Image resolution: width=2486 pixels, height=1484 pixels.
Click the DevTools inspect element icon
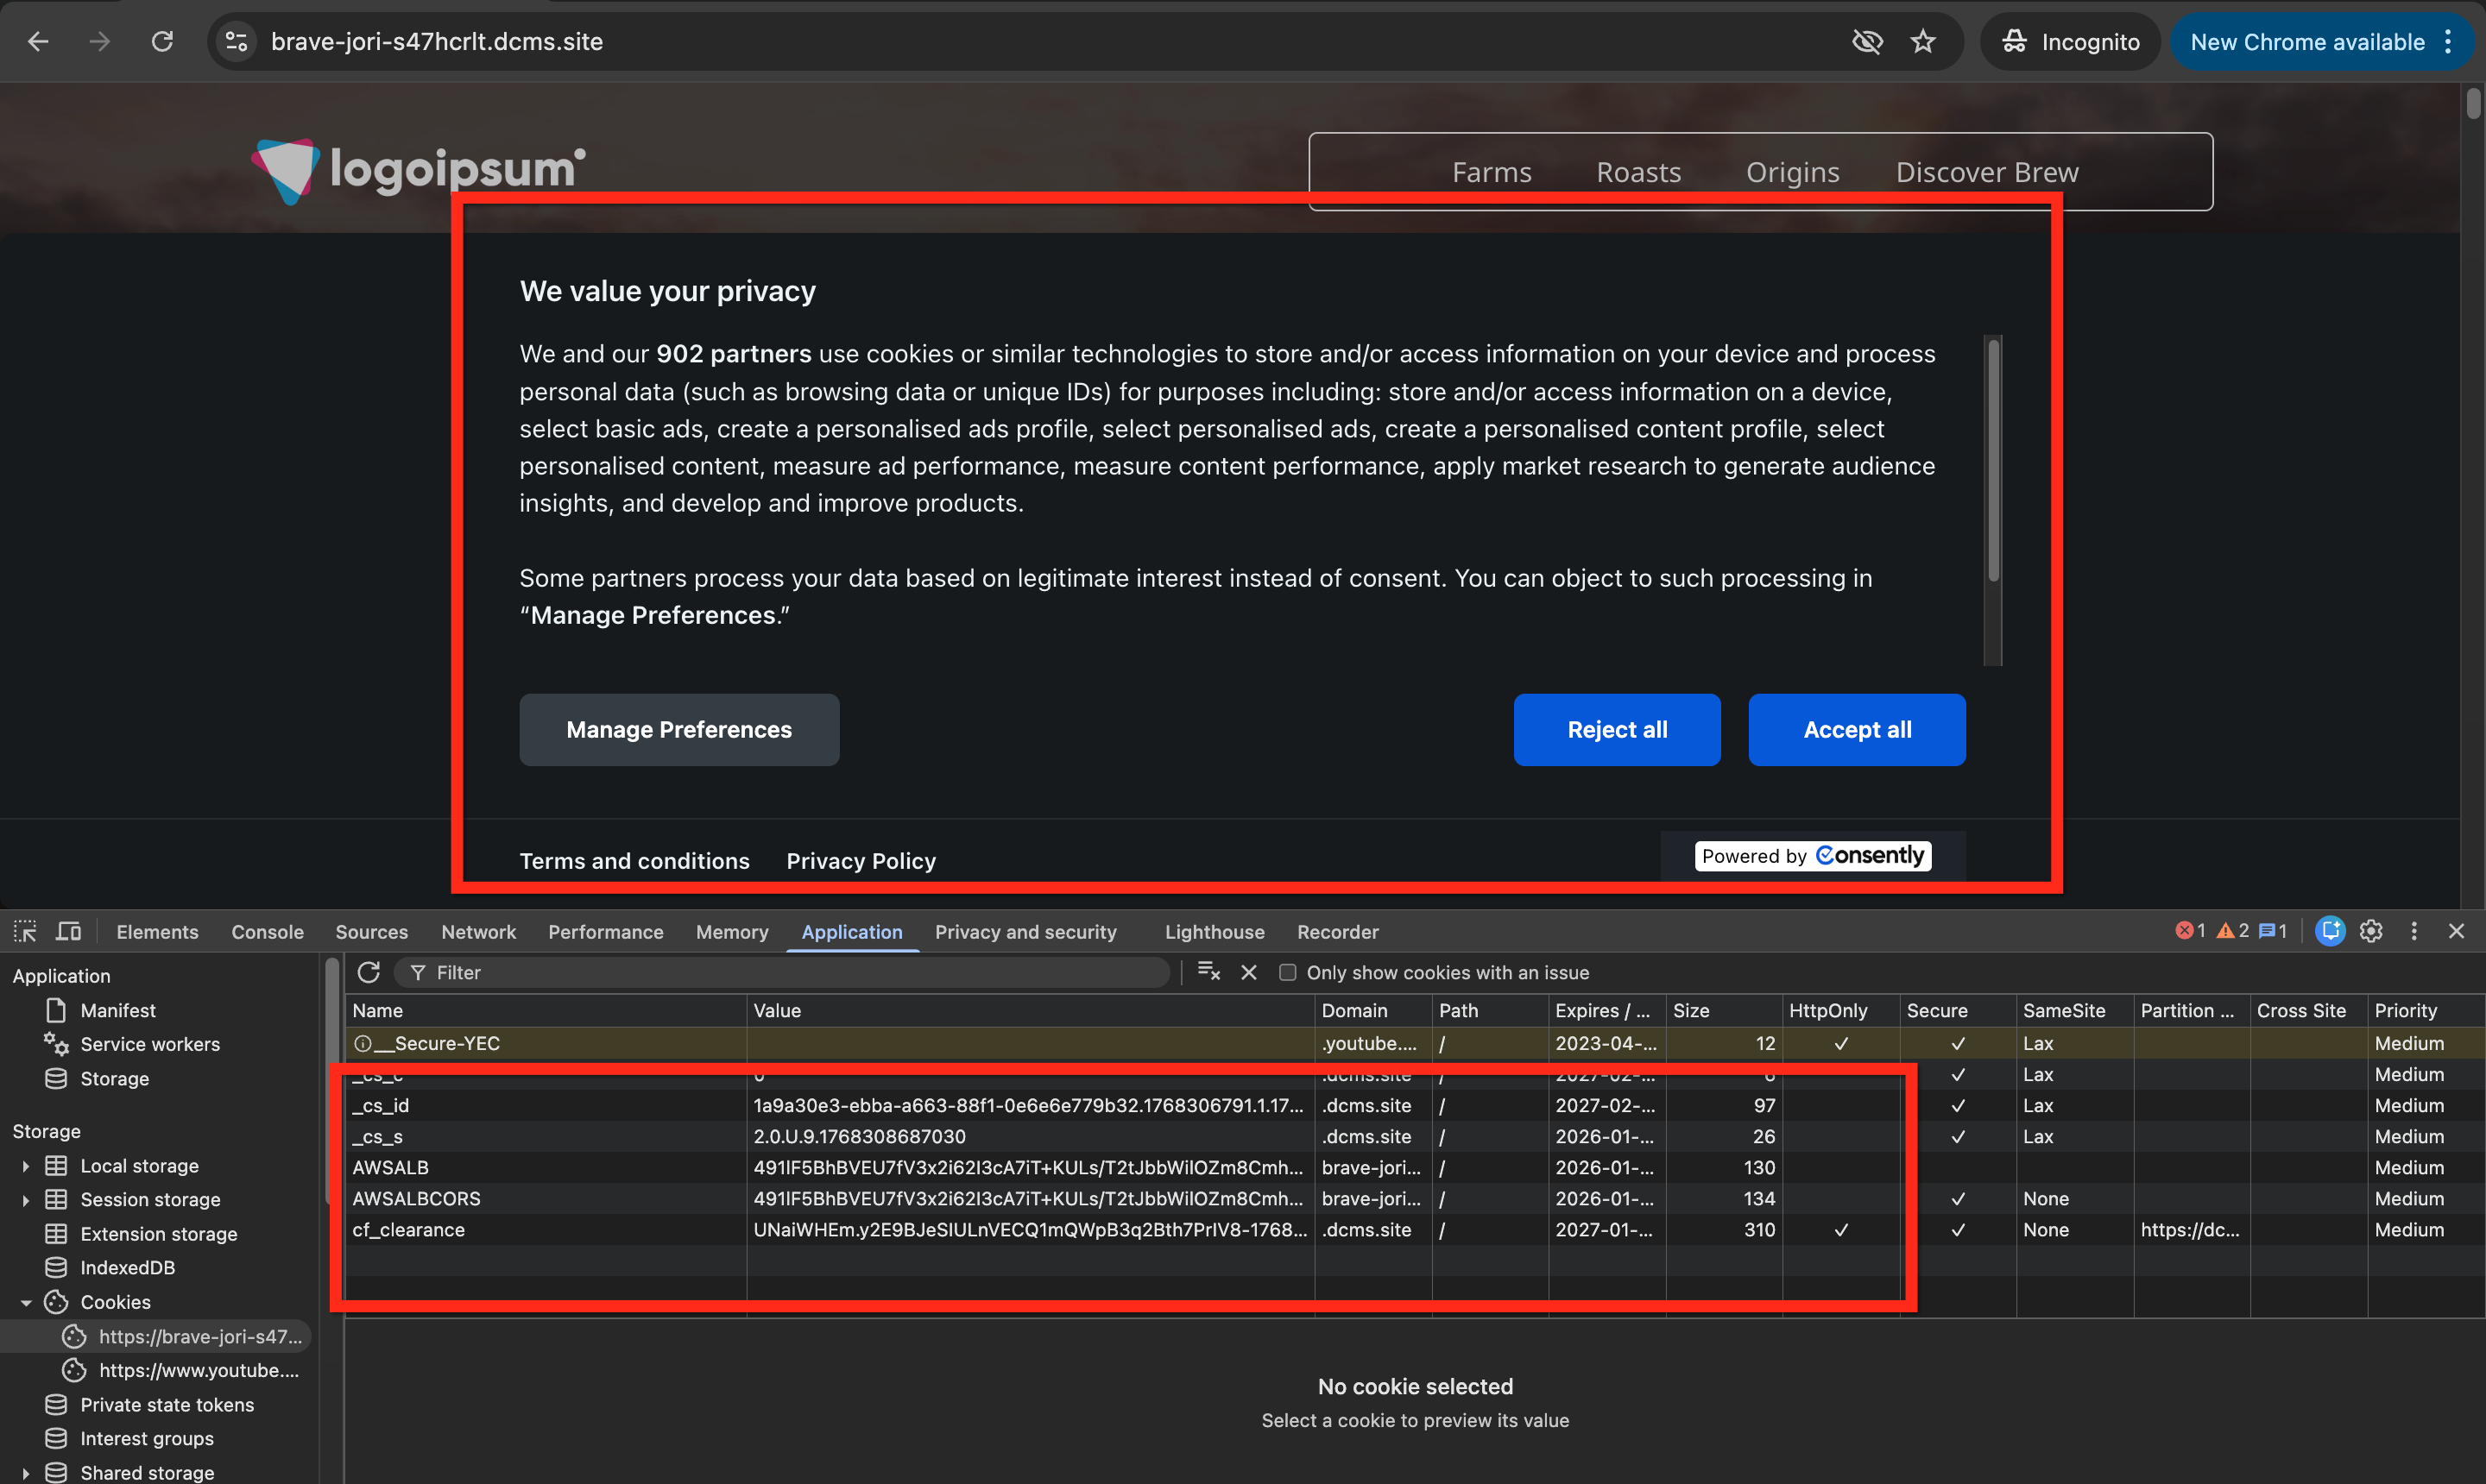coord(25,931)
